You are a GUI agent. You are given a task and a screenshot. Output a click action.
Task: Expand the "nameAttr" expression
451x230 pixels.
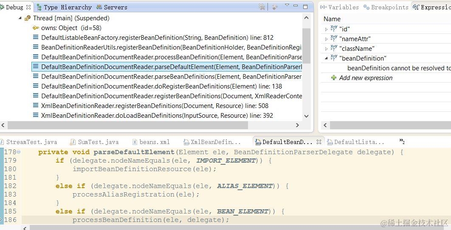pyautogui.click(x=326, y=39)
